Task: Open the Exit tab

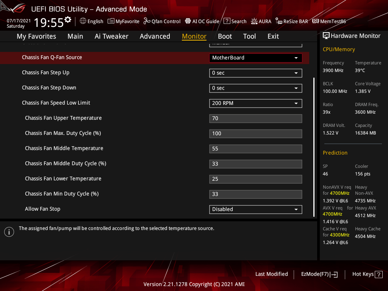Action: pos(273,36)
